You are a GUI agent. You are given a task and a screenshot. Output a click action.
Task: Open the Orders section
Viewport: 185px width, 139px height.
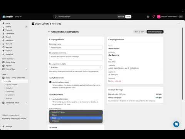(8, 27)
